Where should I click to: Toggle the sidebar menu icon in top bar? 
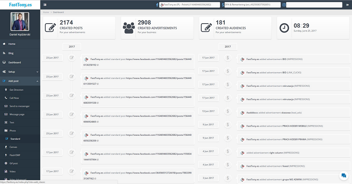tap(45, 5)
